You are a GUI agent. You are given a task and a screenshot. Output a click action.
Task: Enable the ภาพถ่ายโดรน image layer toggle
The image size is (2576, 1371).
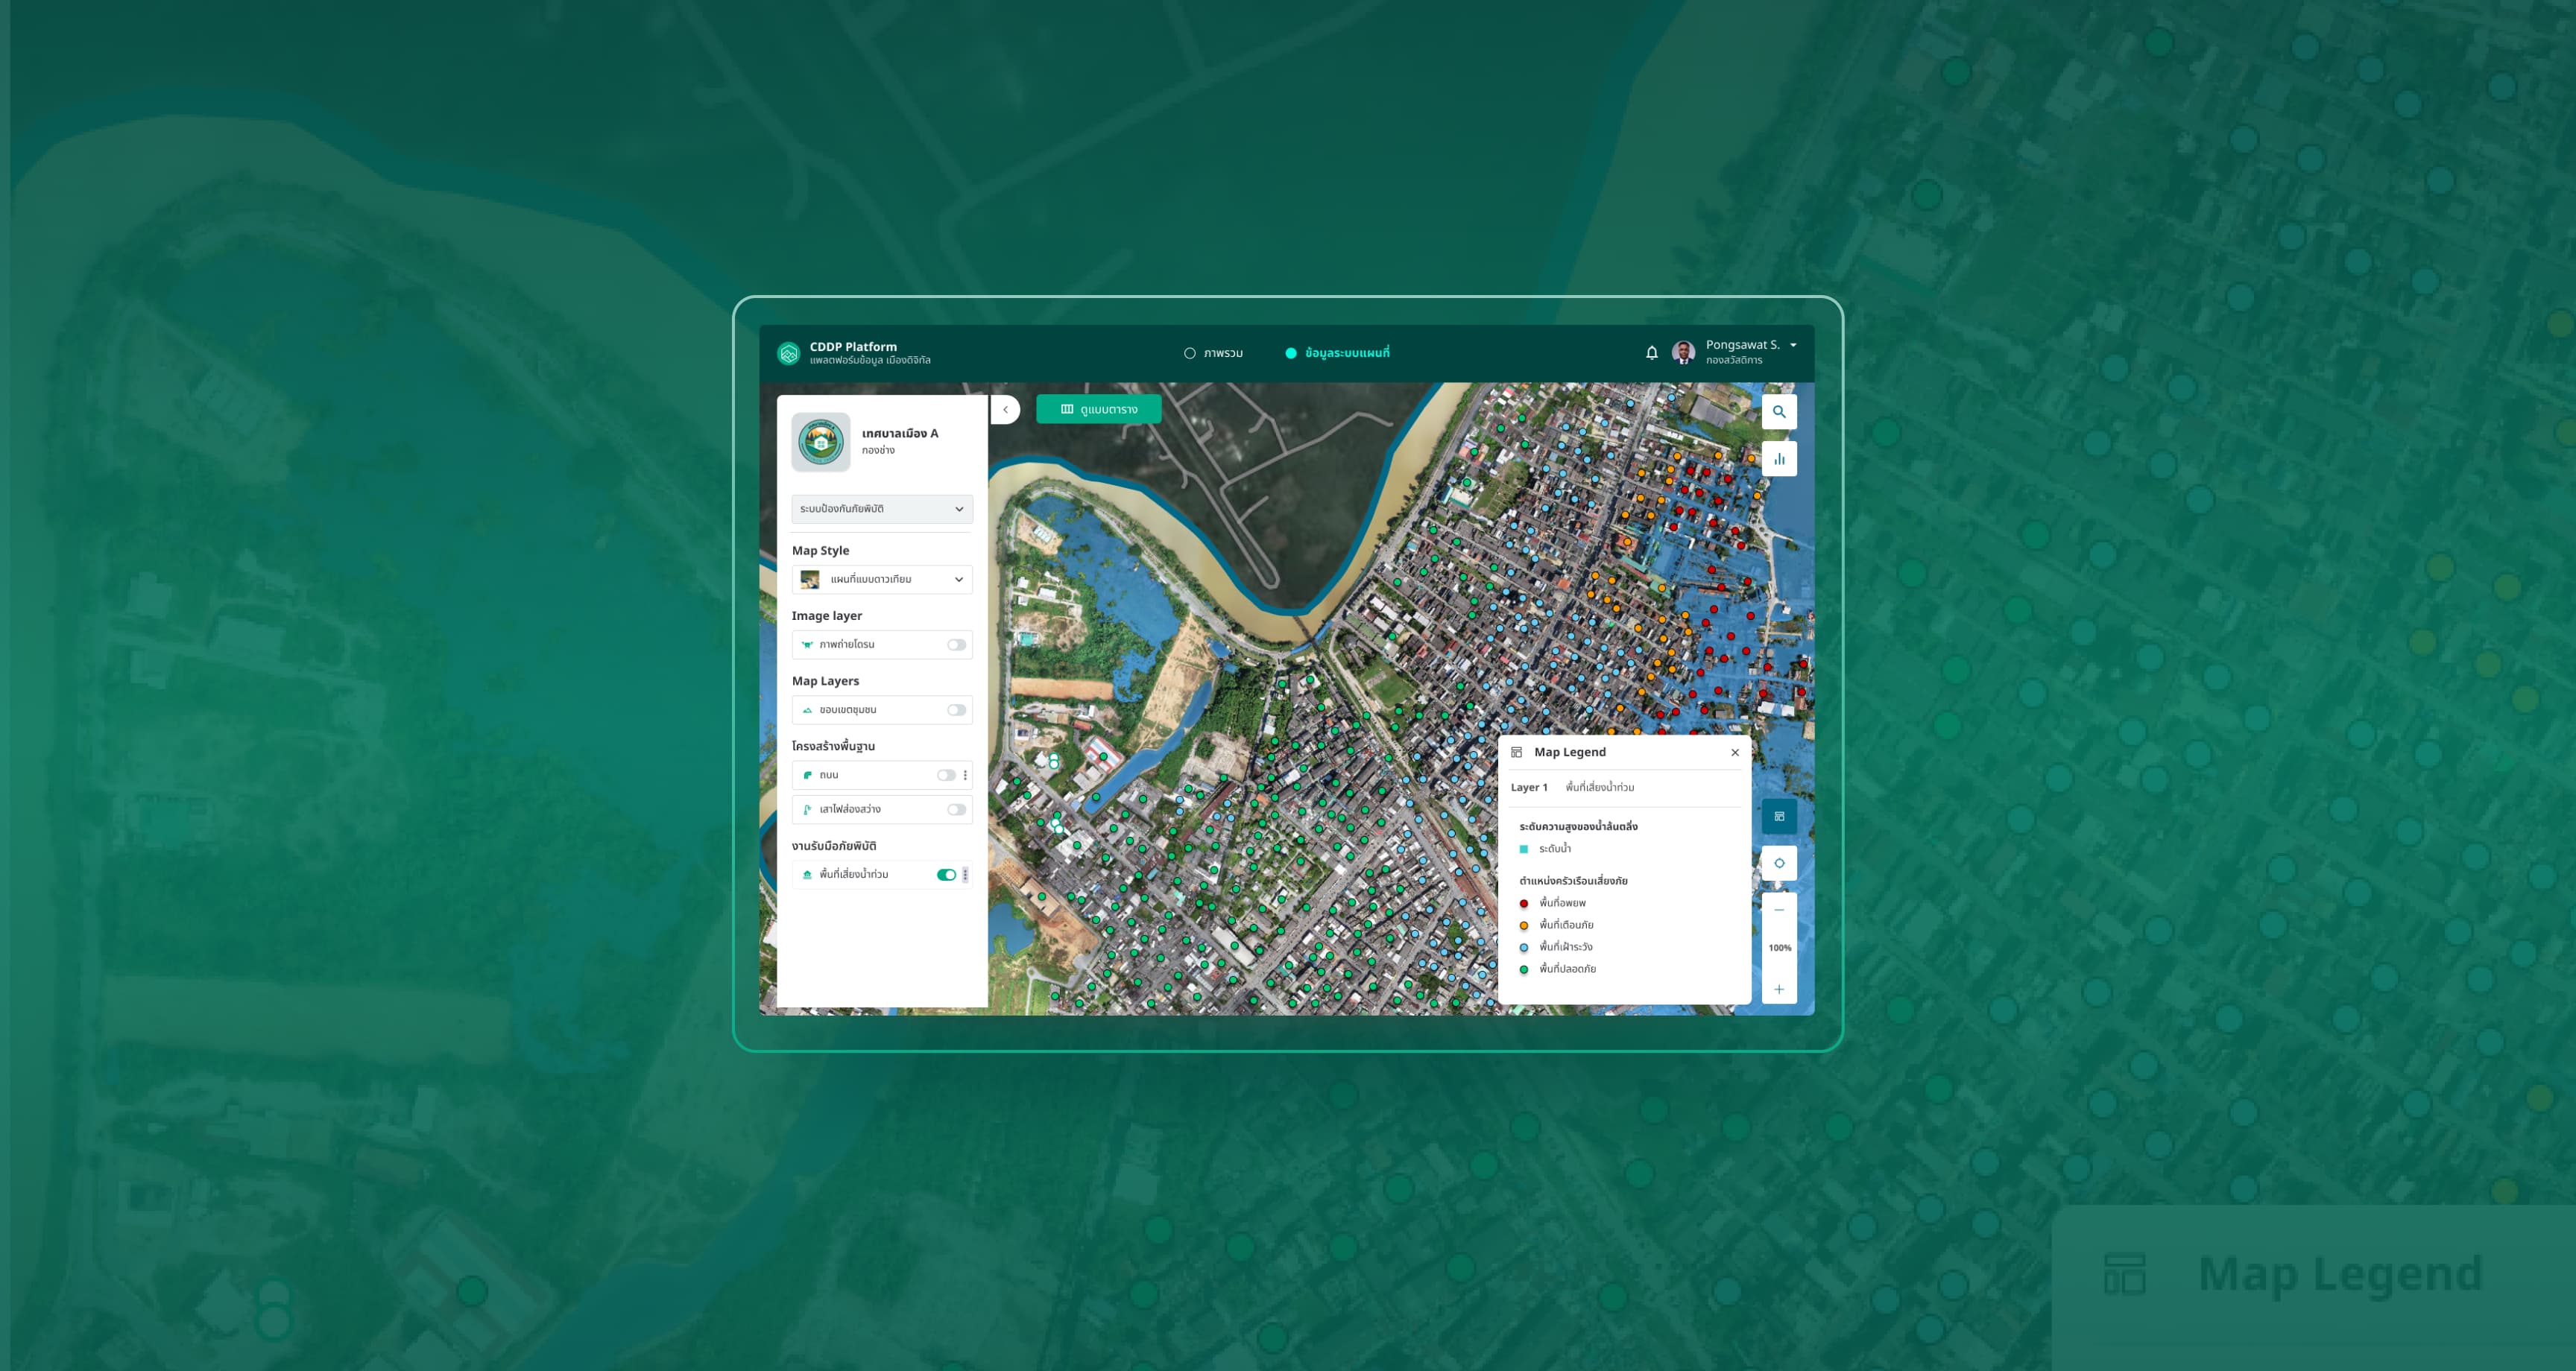pyautogui.click(x=957, y=645)
